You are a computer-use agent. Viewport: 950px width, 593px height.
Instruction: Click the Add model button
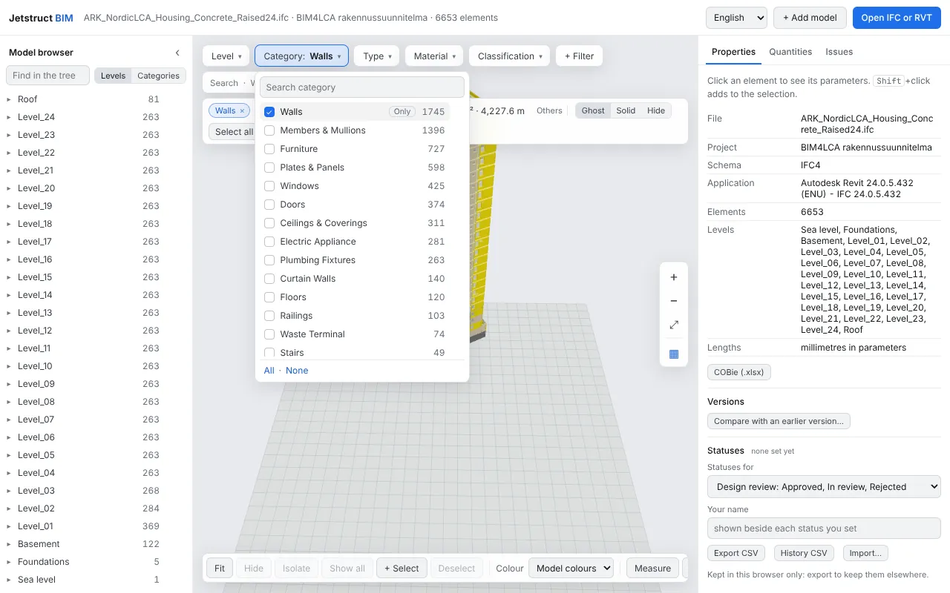point(810,18)
